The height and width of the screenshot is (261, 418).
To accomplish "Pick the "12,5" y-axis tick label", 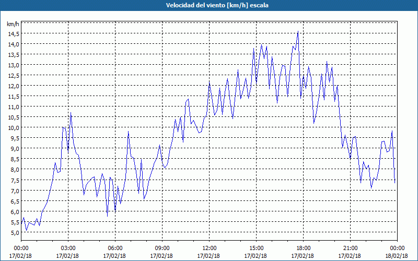I will pyautogui.click(x=14, y=75).
